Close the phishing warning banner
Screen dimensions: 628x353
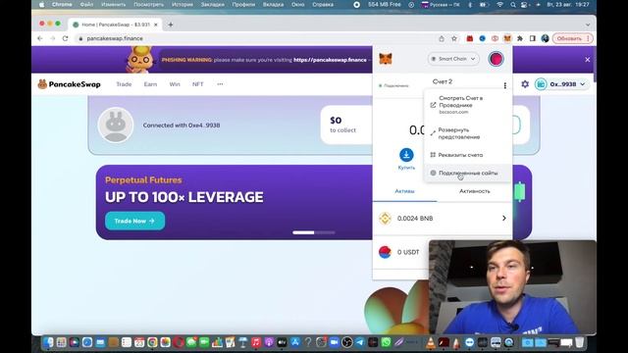pos(587,59)
